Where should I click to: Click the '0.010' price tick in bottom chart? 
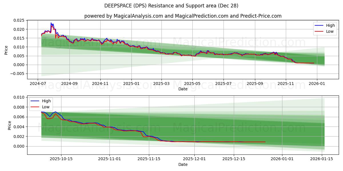coord(19,97)
